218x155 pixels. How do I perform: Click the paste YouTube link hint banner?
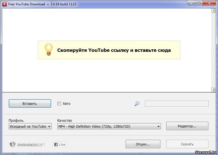(109, 50)
